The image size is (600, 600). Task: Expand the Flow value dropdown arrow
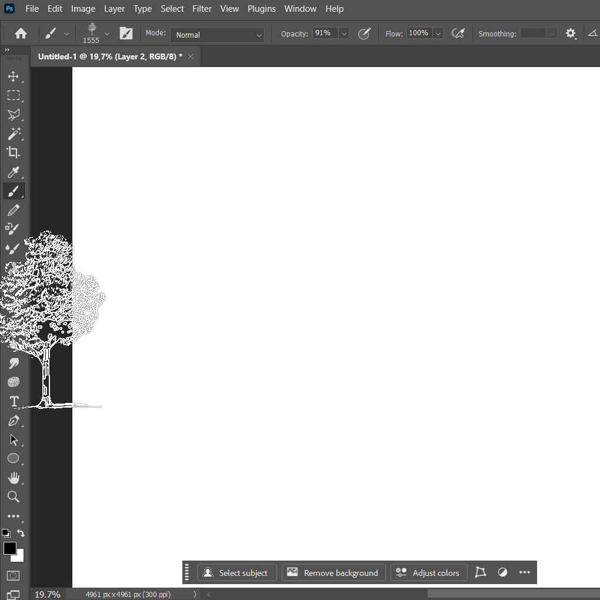438,34
